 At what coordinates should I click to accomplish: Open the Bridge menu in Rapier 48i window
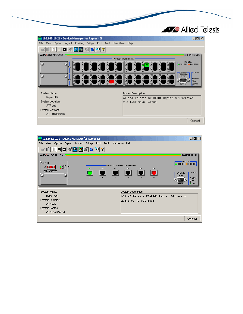(90, 43)
